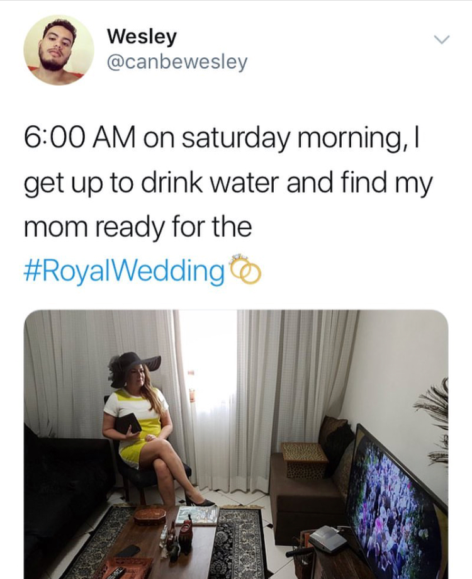Tap the patterned rug in the photo
The image size is (472, 579).
coord(240,542)
